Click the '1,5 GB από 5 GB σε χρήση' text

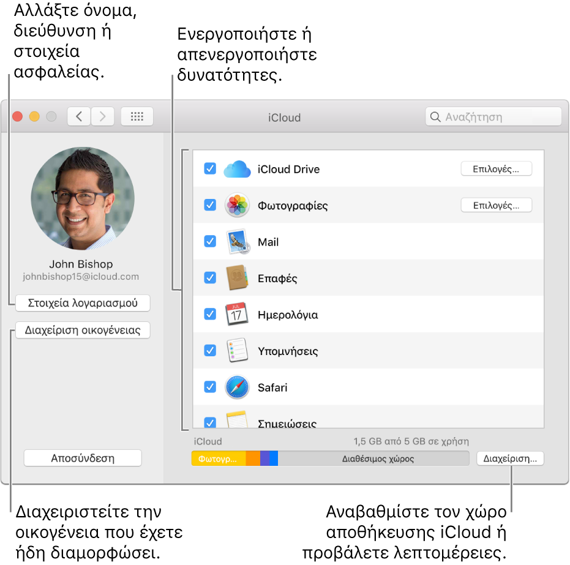[x=411, y=441]
